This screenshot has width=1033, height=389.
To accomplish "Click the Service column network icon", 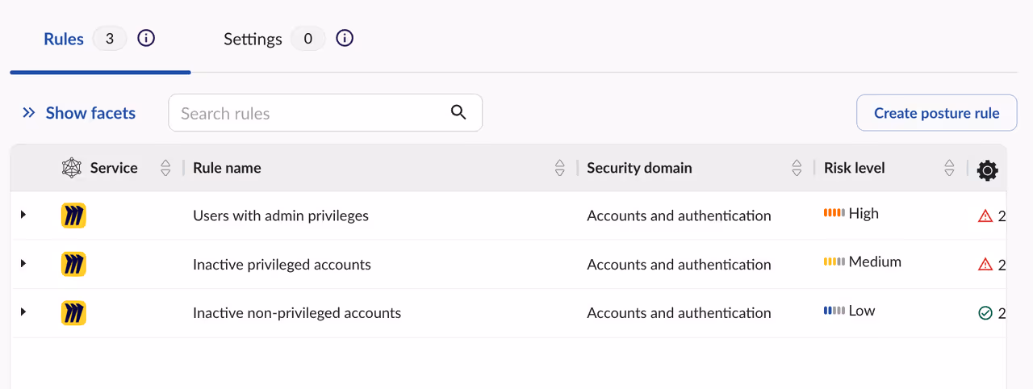I will 72,168.
